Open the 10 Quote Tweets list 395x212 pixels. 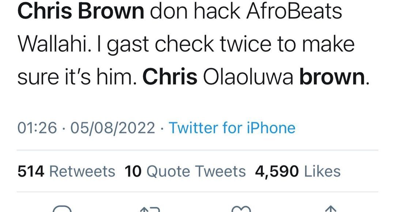185,171
